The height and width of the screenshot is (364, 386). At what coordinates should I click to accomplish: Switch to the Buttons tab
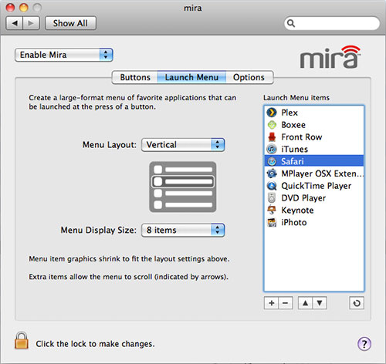tap(135, 77)
